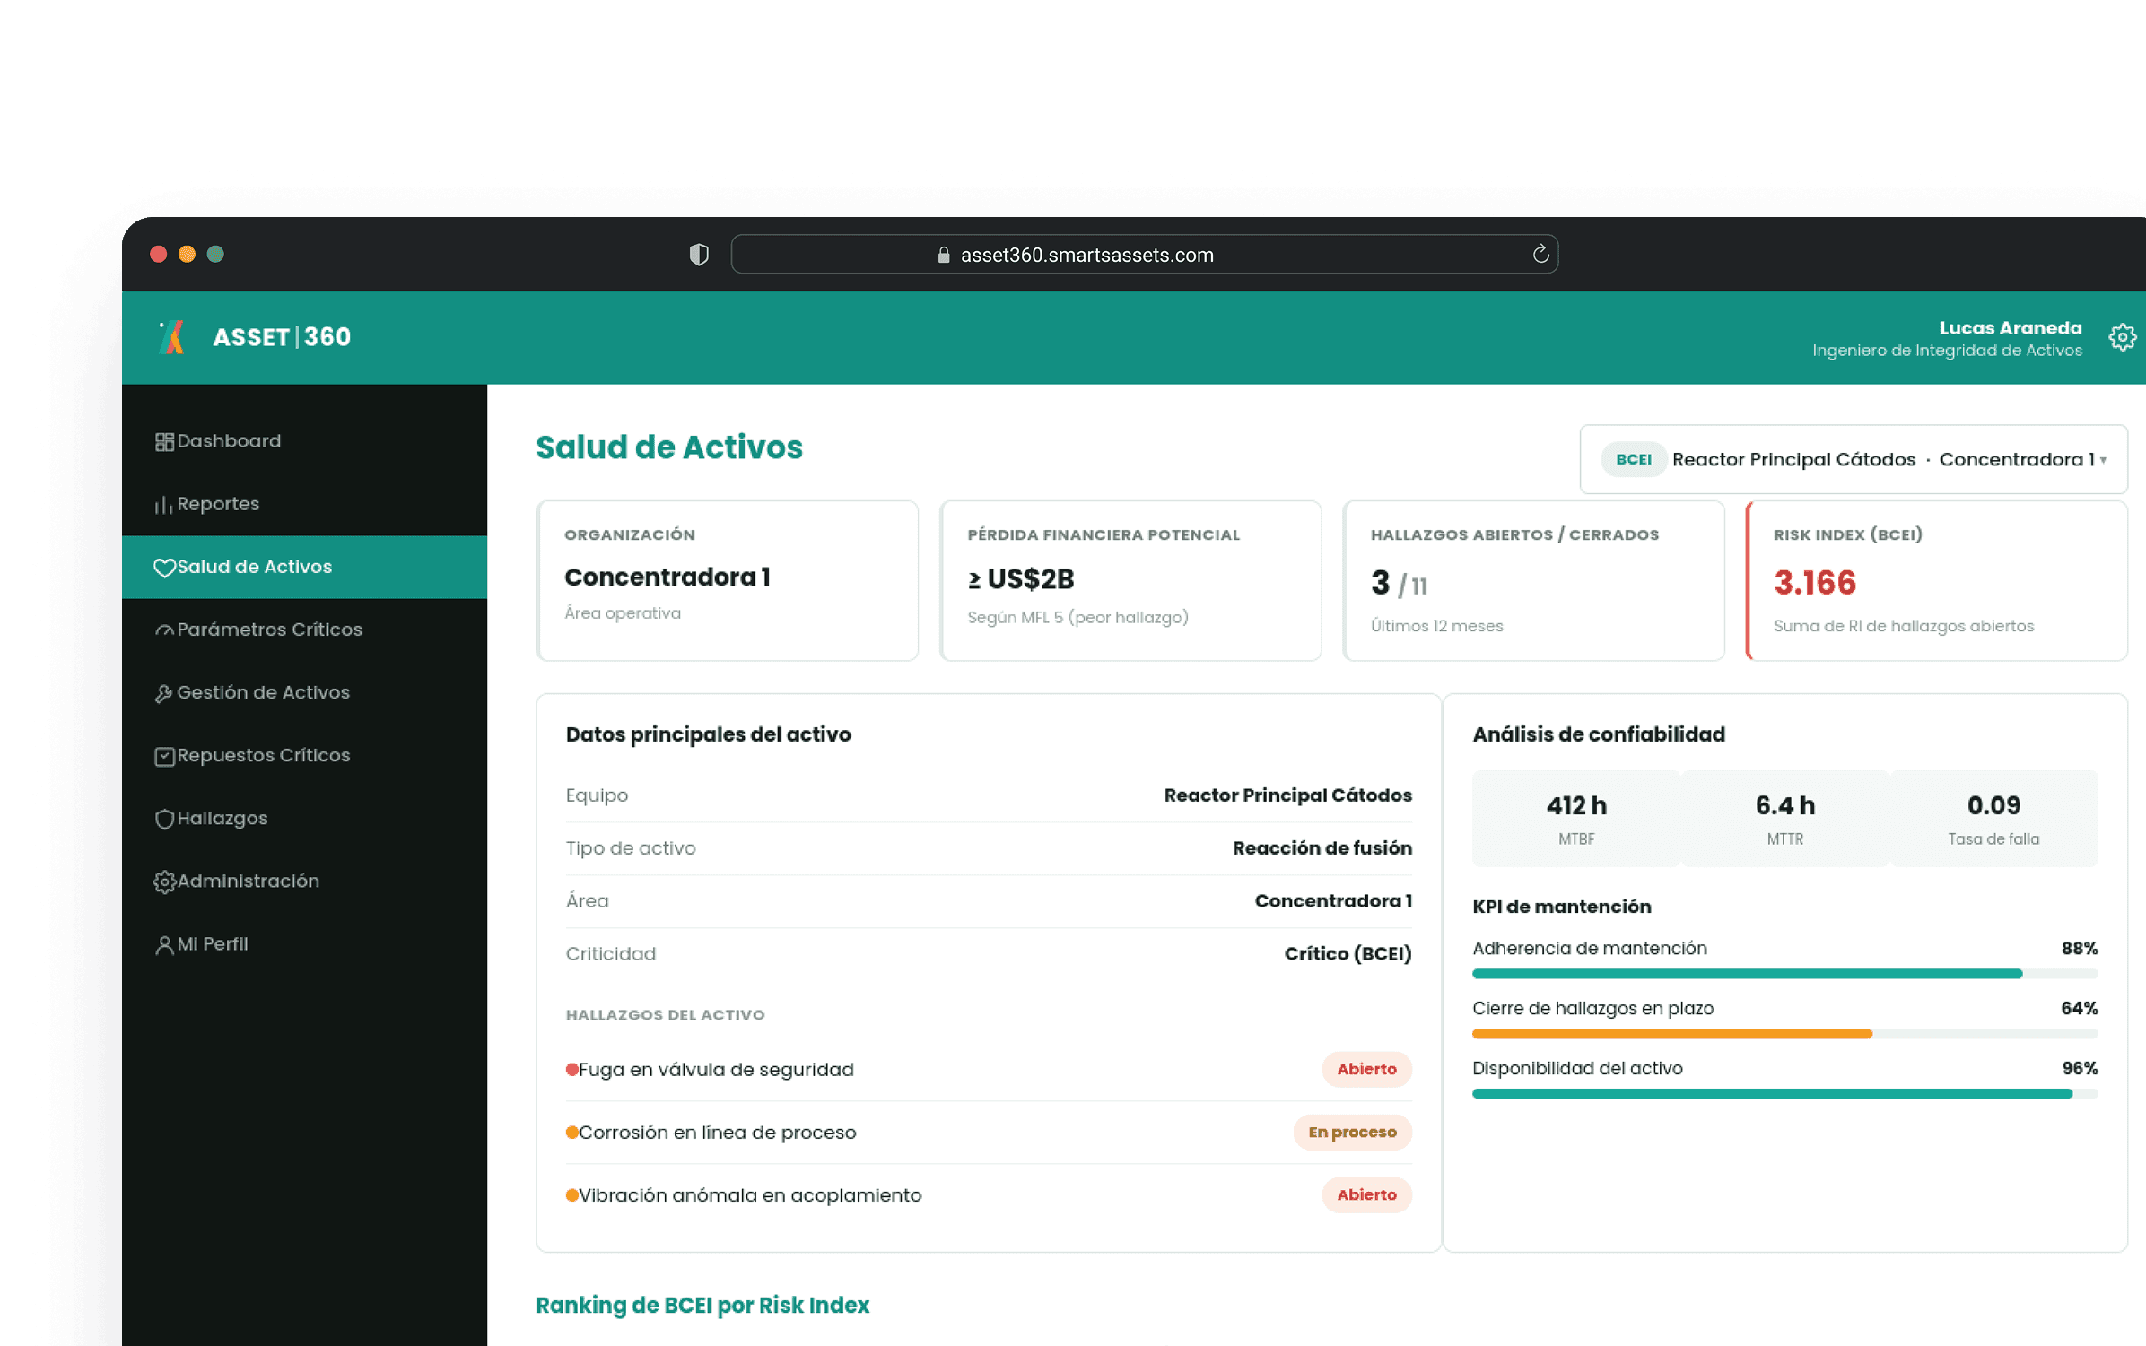Click the wrench icon for Gestión de Activos
The height and width of the screenshot is (1346, 2146).
coord(163,693)
